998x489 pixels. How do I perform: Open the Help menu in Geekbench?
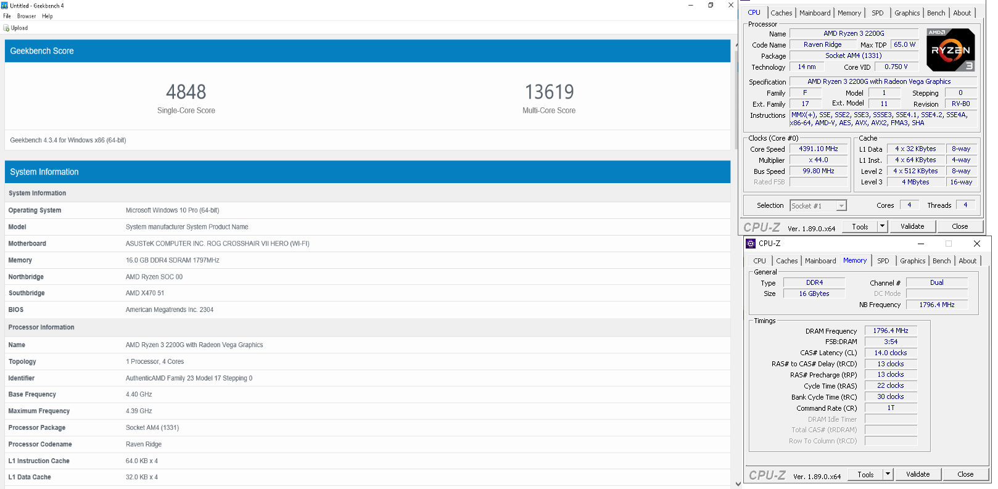47,16
